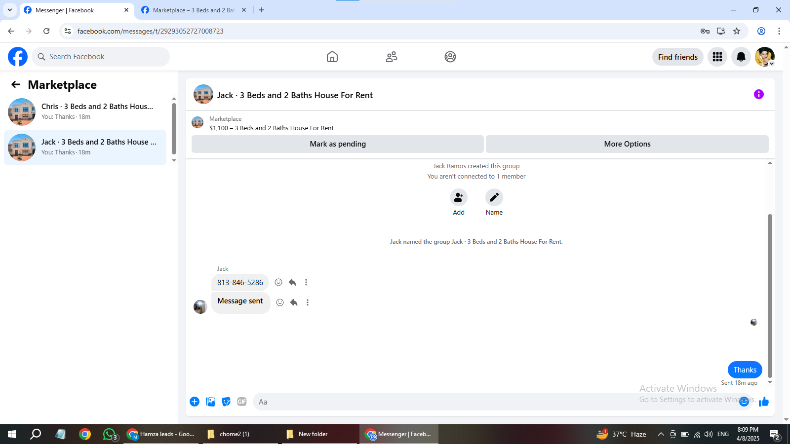Add people using the Add icon
The width and height of the screenshot is (790, 444).
coord(459,197)
